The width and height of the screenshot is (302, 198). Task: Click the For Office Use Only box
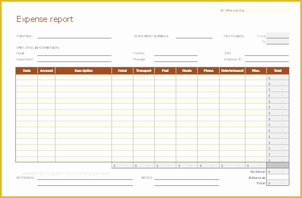pos(254,11)
